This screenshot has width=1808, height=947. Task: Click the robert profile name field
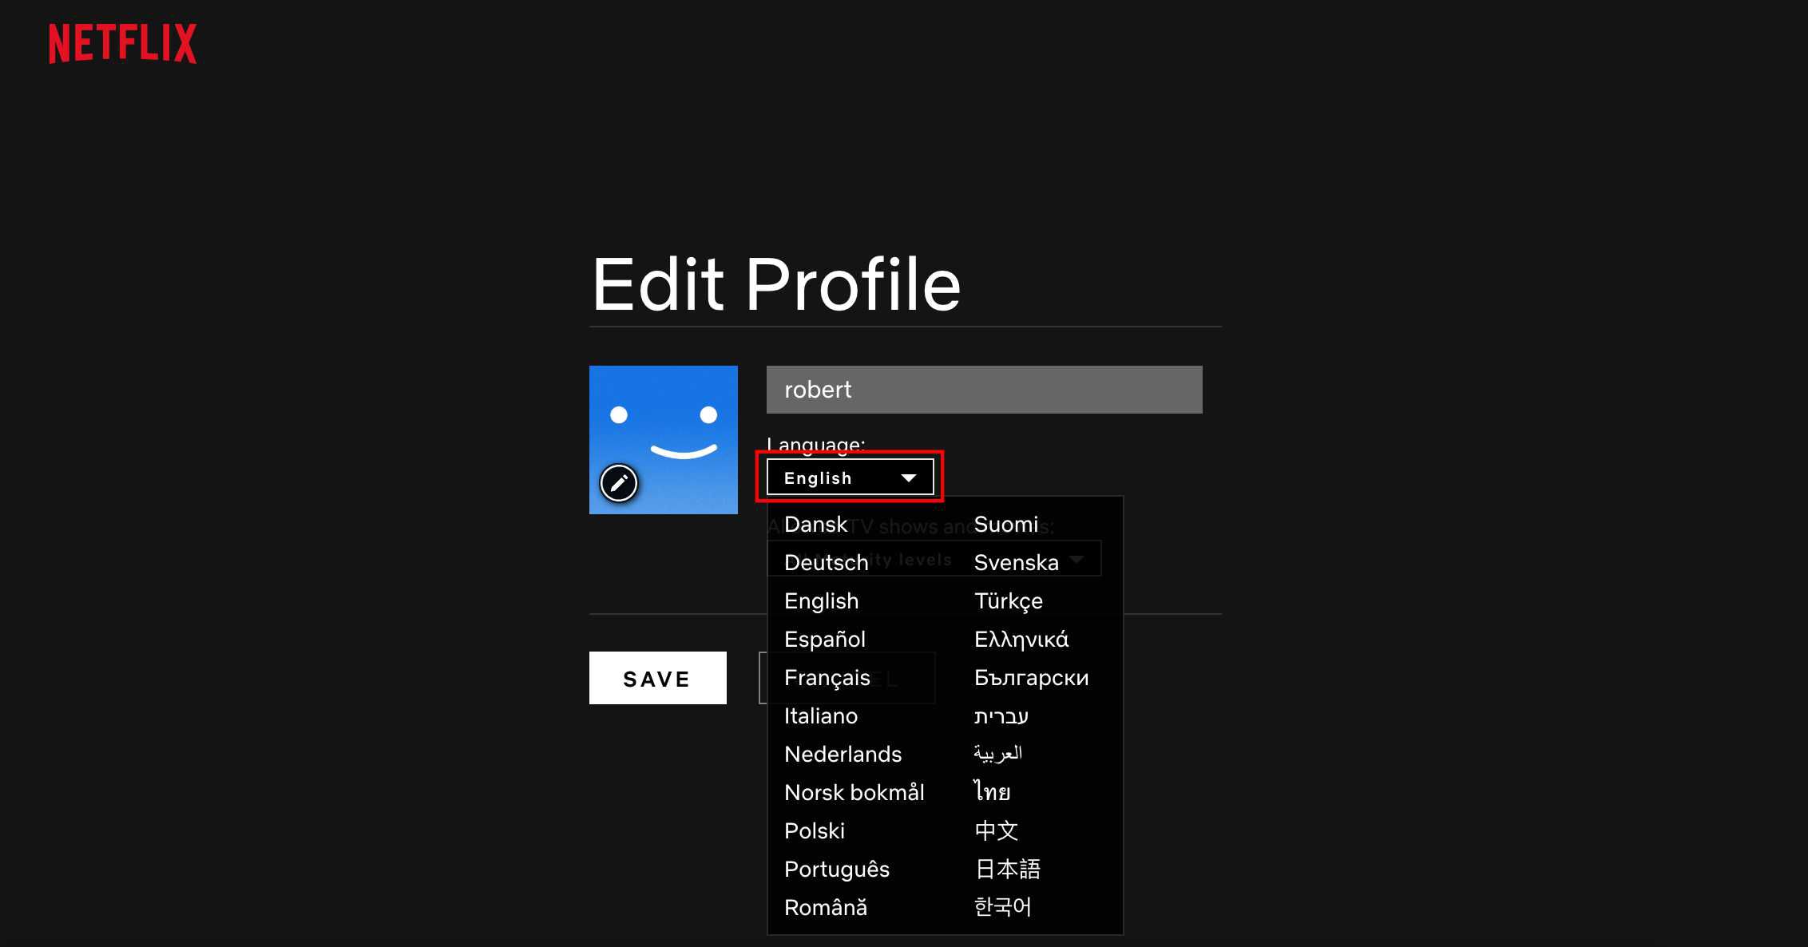985,389
